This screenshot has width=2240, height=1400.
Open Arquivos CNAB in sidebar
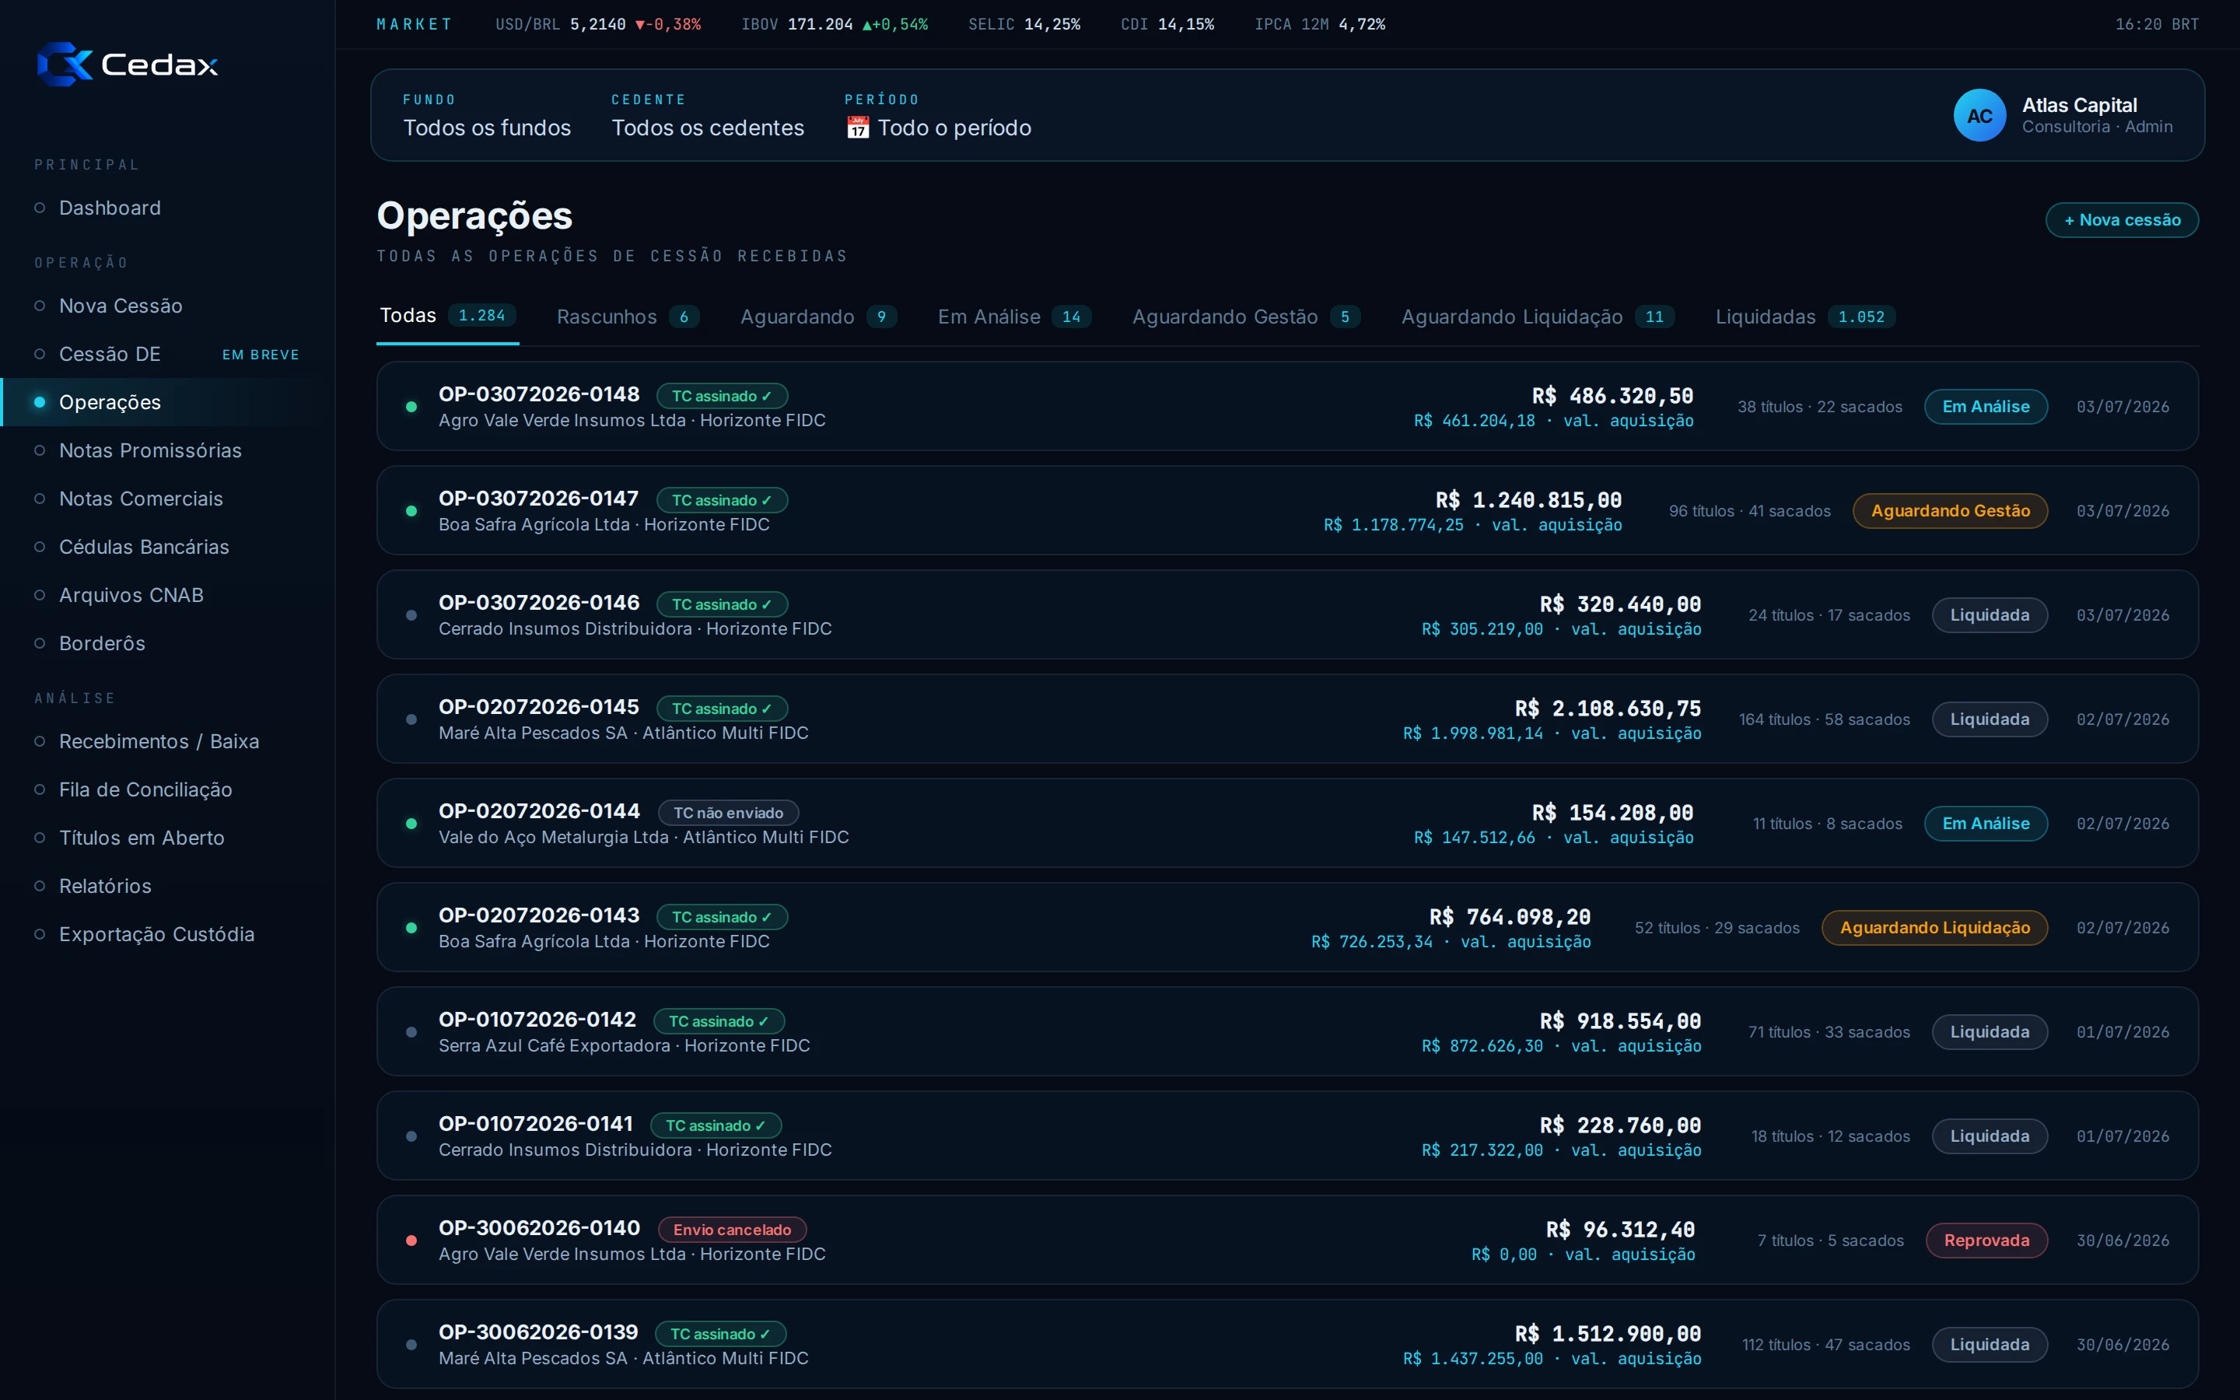click(x=166, y=594)
